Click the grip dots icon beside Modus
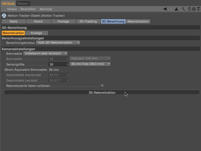Viewport: 201px width, 151px height. tap(4, 9)
